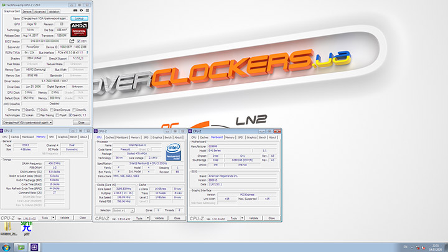Click the Intel Pentium 4 logo in CPU-Z
Image resolution: width=448 pixels, height=252 pixels.
(174, 152)
